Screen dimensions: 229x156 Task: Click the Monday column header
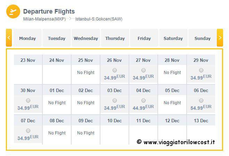27,38
